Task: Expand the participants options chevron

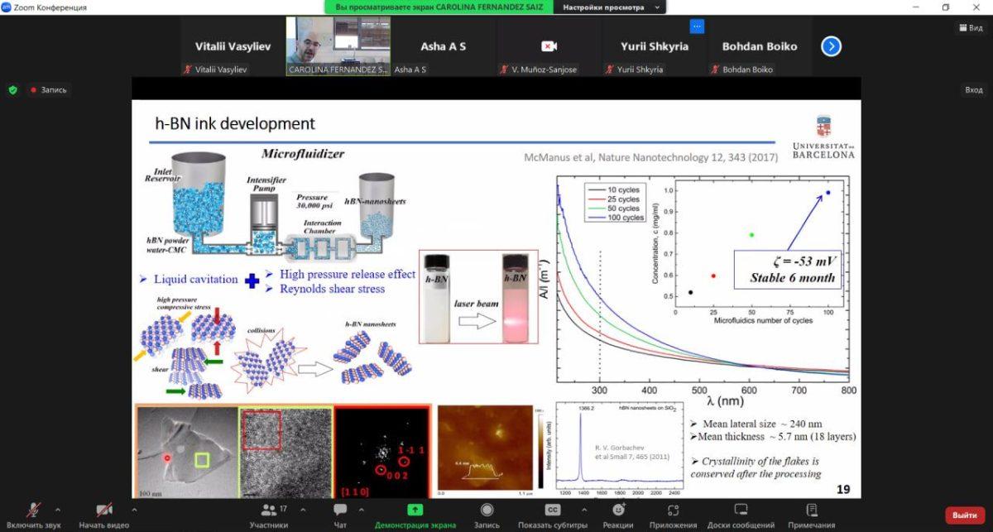Action: coord(303,510)
